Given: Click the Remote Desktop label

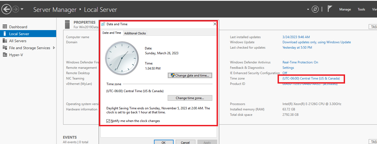Looking at the screenshot, I should tap(78, 73).
